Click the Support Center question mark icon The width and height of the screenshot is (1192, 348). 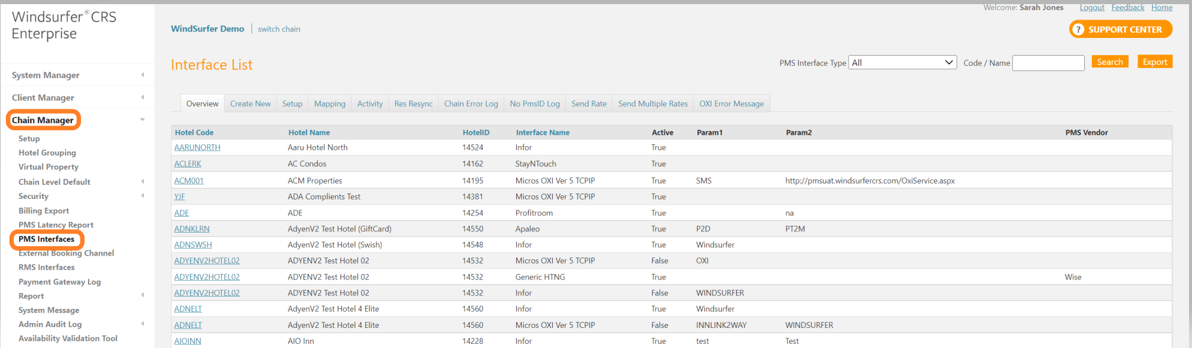(1078, 29)
